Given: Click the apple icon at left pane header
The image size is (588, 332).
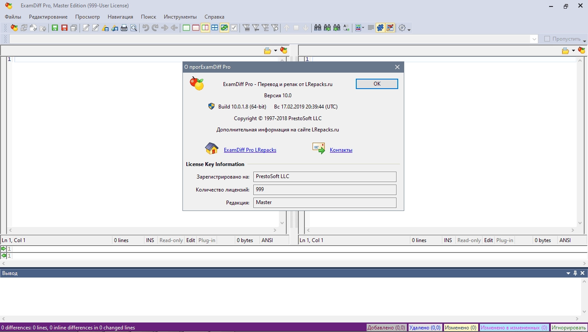Looking at the screenshot, I should coord(284,51).
